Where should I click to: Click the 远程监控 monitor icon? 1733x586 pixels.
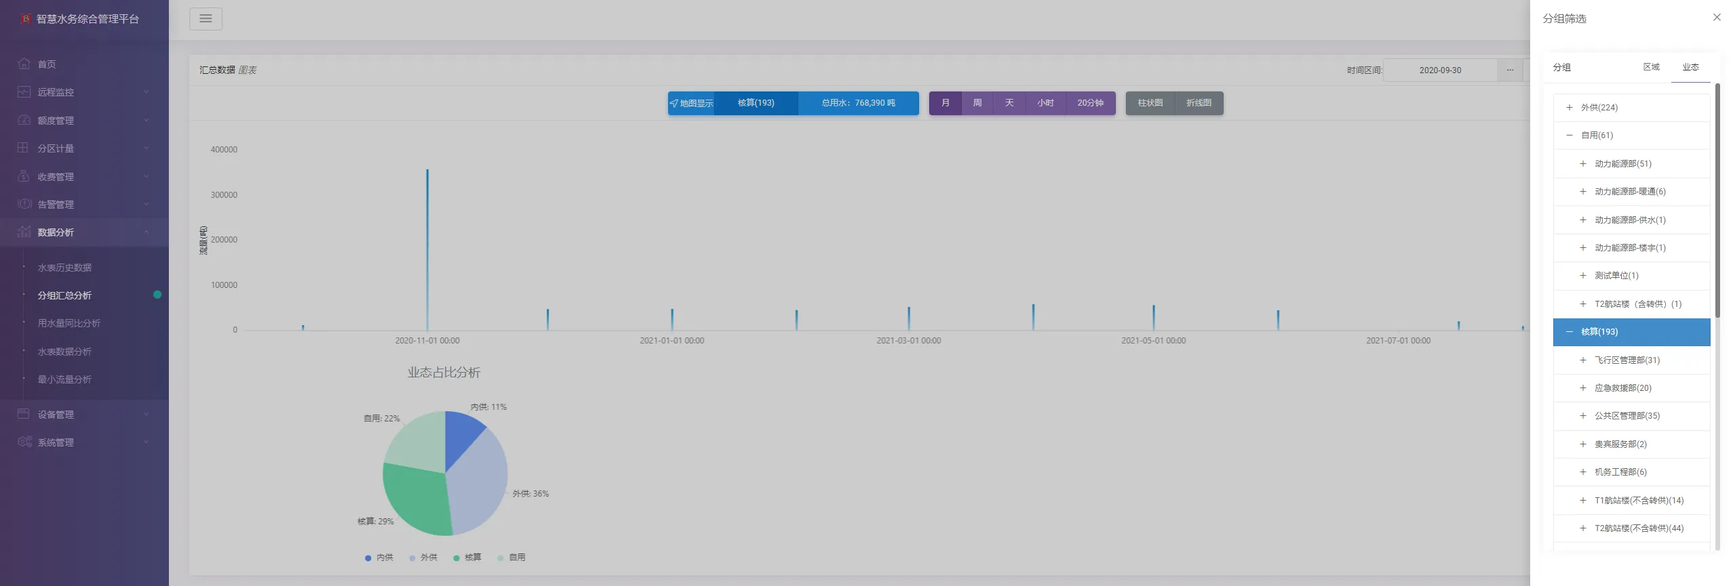tap(24, 91)
